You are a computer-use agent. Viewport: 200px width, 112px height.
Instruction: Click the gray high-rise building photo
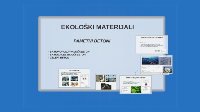165,61
